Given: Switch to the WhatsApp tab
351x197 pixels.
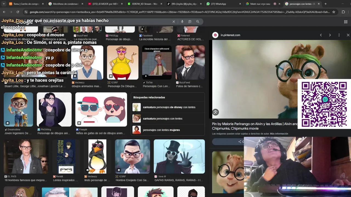Looking at the screenshot, I should point(224,4).
